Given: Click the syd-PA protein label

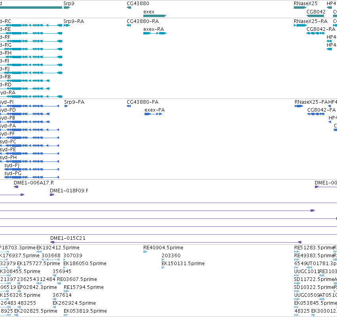Looking at the screenshot, I should pyautogui.click(x=8, y=126).
